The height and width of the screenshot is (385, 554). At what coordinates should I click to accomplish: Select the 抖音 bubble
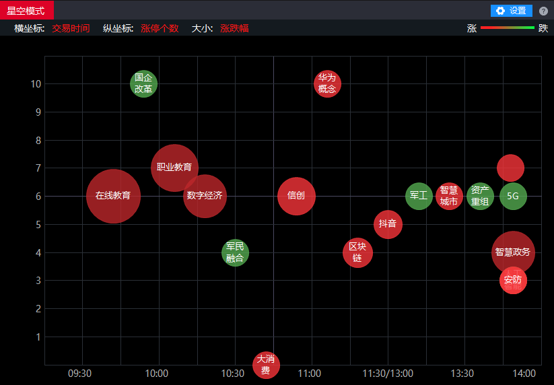coord(388,224)
